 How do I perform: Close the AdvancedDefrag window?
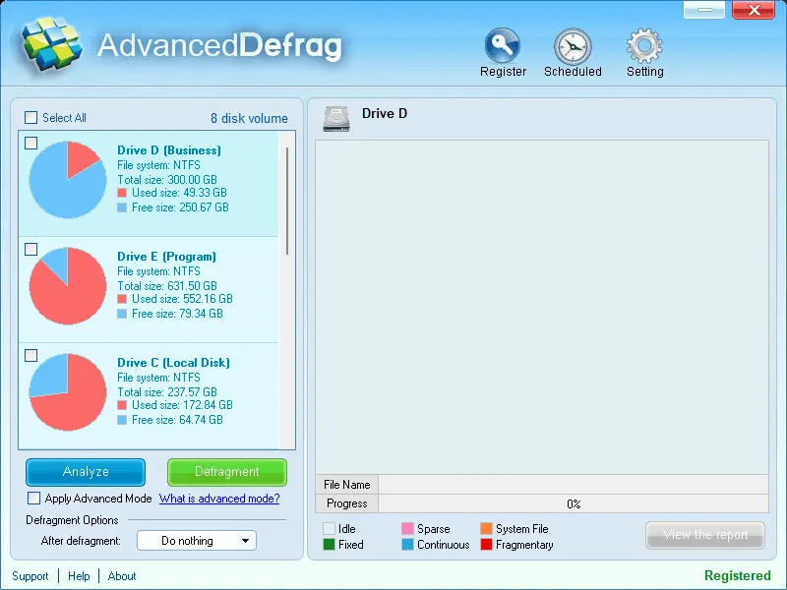[754, 9]
